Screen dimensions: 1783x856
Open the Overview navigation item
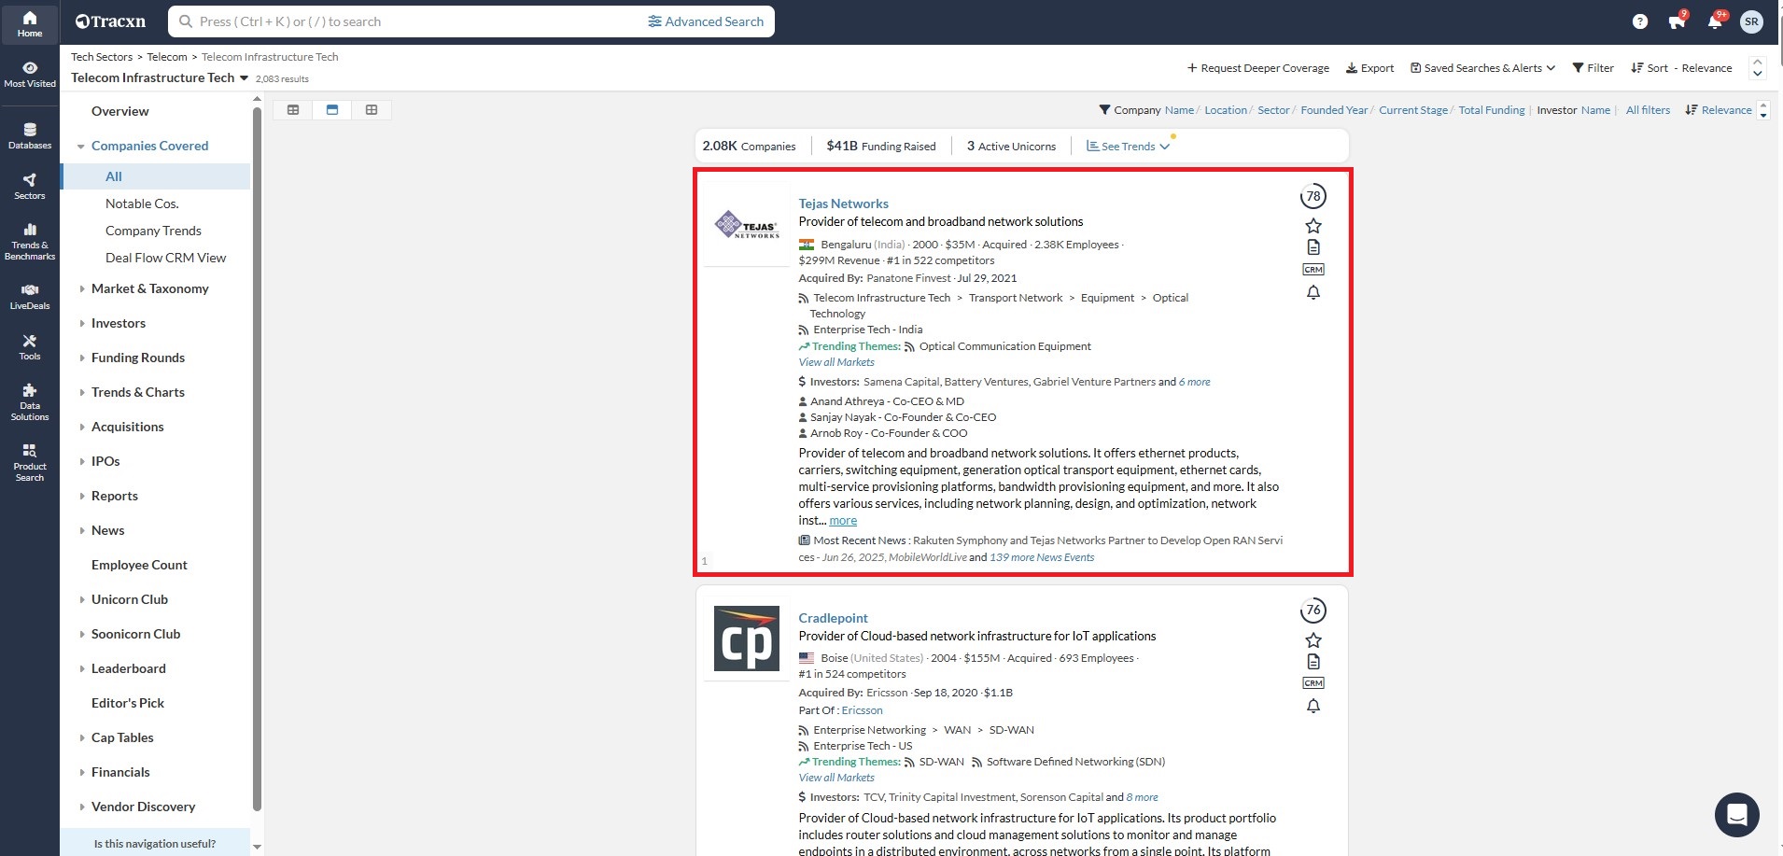pyautogui.click(x=119, y=111)
